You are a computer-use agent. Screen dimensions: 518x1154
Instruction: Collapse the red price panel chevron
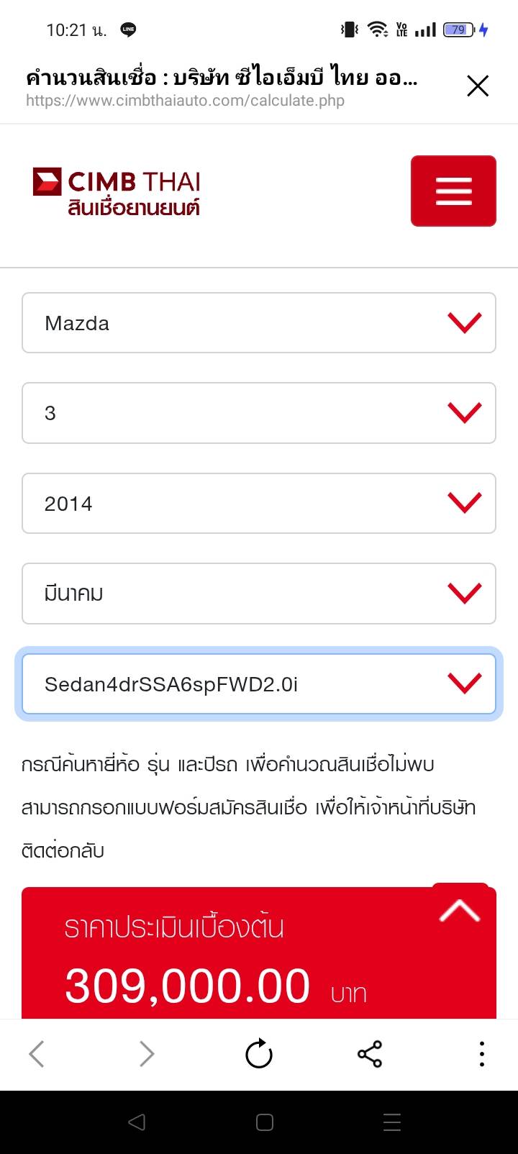click(460, 911)
